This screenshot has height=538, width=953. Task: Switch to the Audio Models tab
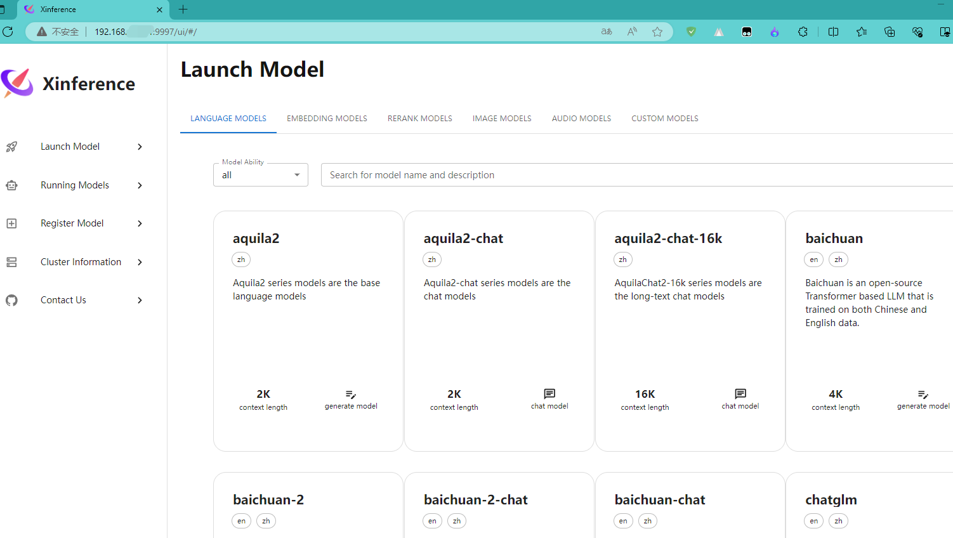pyautogui.click(x=581, y=119)
